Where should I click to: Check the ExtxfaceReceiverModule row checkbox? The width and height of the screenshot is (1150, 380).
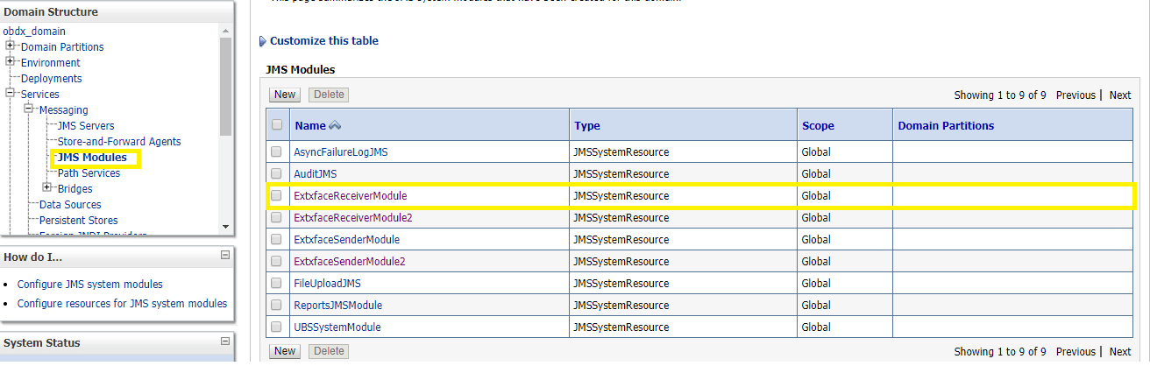(277, 195)
